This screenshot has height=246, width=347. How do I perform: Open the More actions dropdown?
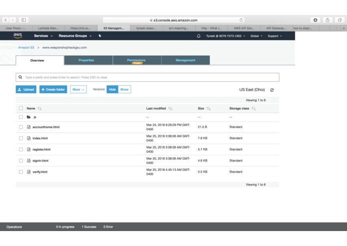tap(78, 89)
